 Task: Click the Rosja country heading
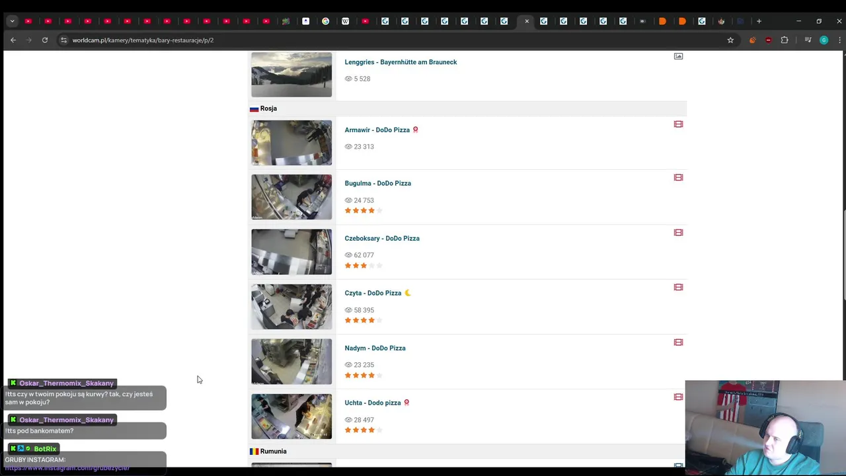268,108
